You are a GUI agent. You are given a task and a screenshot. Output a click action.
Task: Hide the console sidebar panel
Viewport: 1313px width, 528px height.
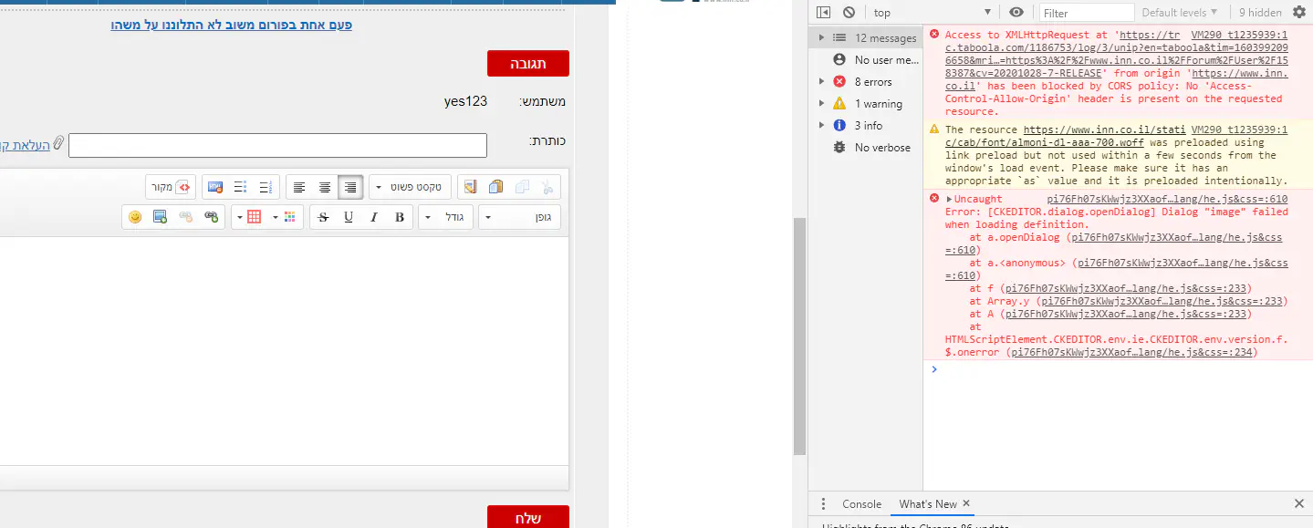click(x=823, y=13)
